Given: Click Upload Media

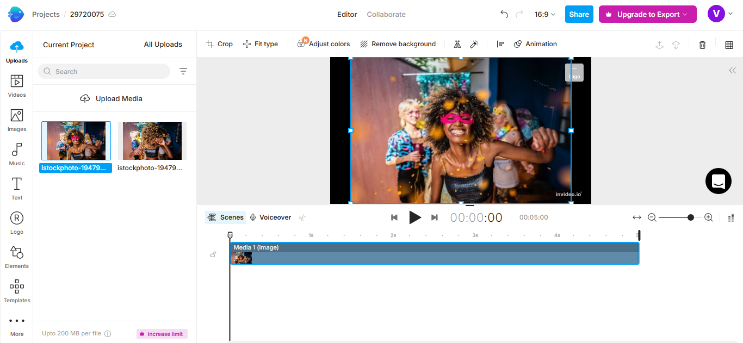Looking at the screenshot, I should (111, 98).
